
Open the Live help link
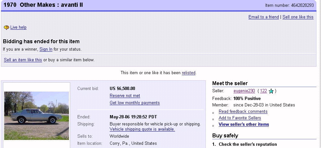(x=18, y=27)
